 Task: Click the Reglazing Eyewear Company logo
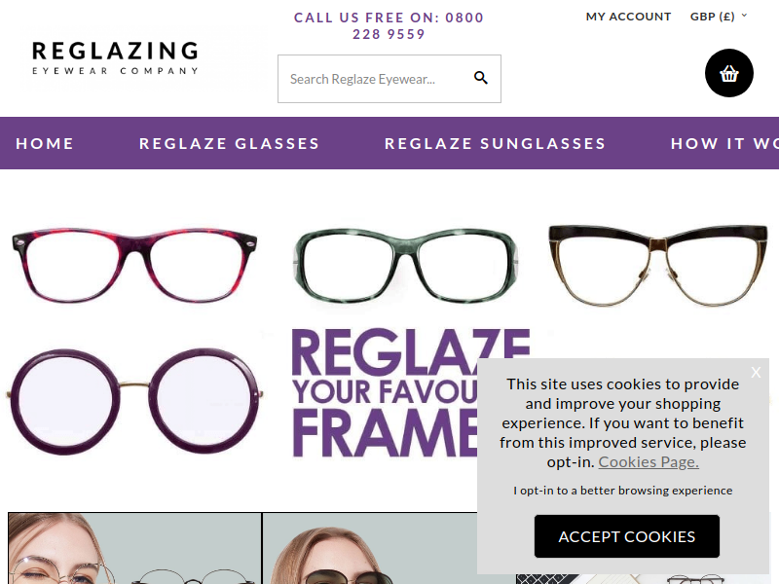coord(115,57)
